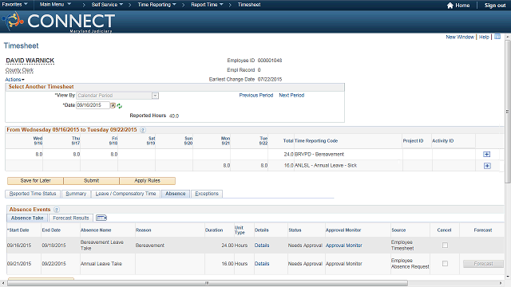Click the Wed 9/16 hours cell in Bereavement row
The height and width of the screenshot is (287, 511).
pos(24,154)
